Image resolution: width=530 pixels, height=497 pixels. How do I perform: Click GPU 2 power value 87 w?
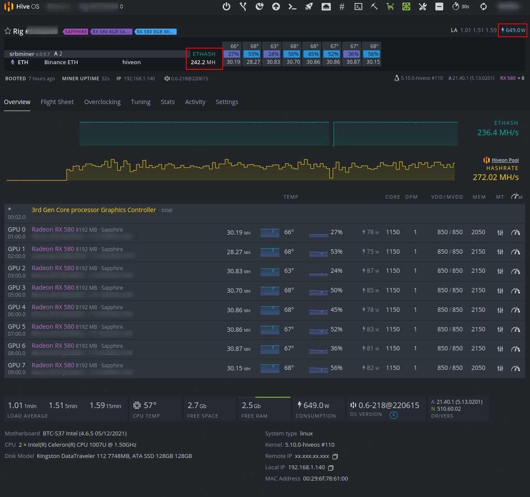tap(371, 271)
